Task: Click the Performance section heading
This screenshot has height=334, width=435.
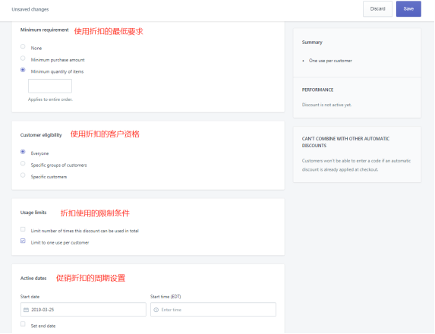Action: click(317, 90)
